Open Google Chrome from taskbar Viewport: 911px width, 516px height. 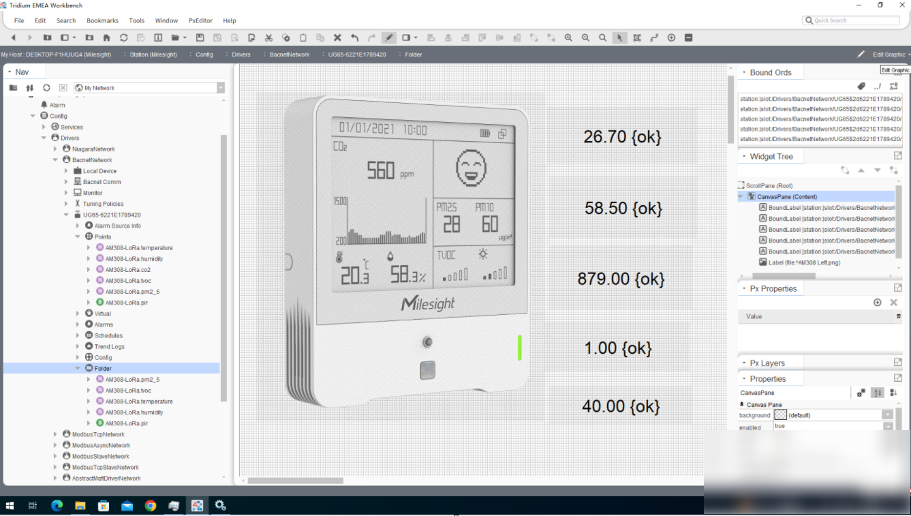tap(151, 505)
